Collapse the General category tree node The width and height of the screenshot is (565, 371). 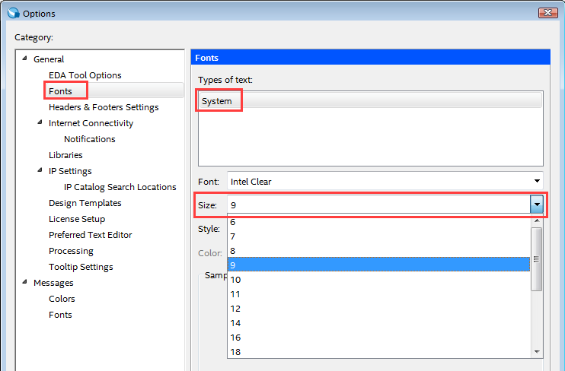click(x=24, y=59)
